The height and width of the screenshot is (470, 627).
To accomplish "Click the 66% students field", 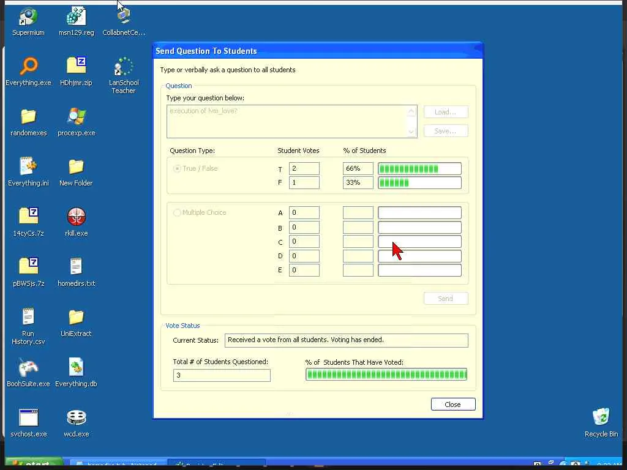I will point(358,169).
